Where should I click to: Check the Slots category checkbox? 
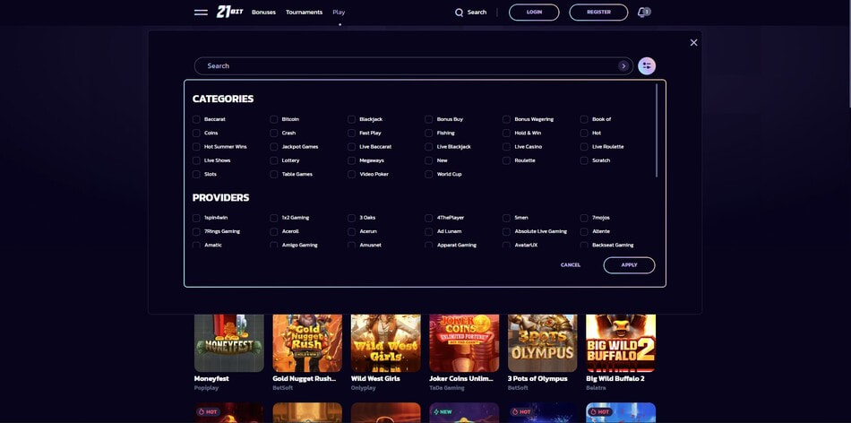(x=196, y=174)
